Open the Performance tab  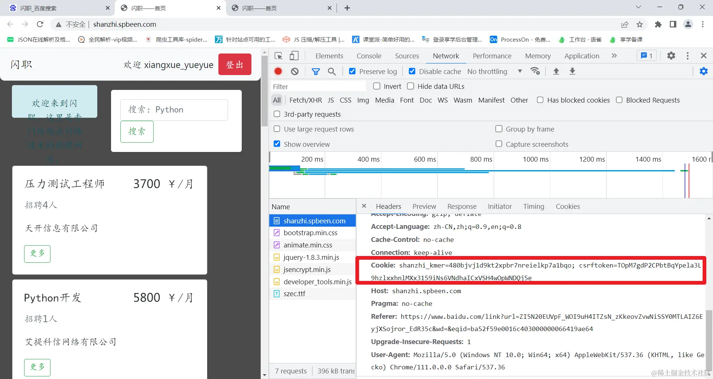pos(492,56)
